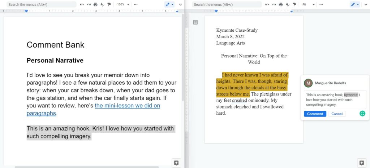The width and height of the screenshot is (370, 168).
Task: Print the Kymonte Case-Study document
Action: click(x=280, y=4)
